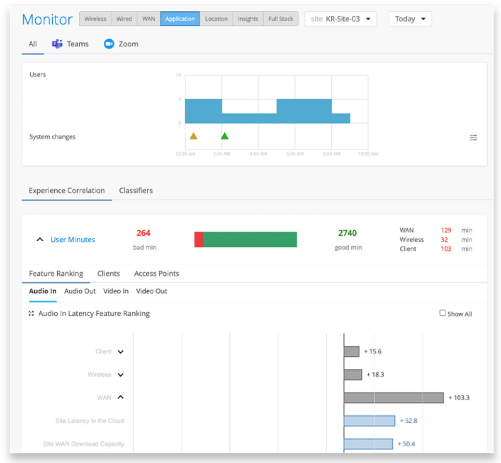Enable the Show All checkbox
This screenshot has height=463, width=501.
(x=442, y=313)
